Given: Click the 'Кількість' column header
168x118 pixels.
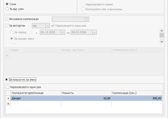Looking at the screenshot, I should pyautogui.click(x=86, y=93).
